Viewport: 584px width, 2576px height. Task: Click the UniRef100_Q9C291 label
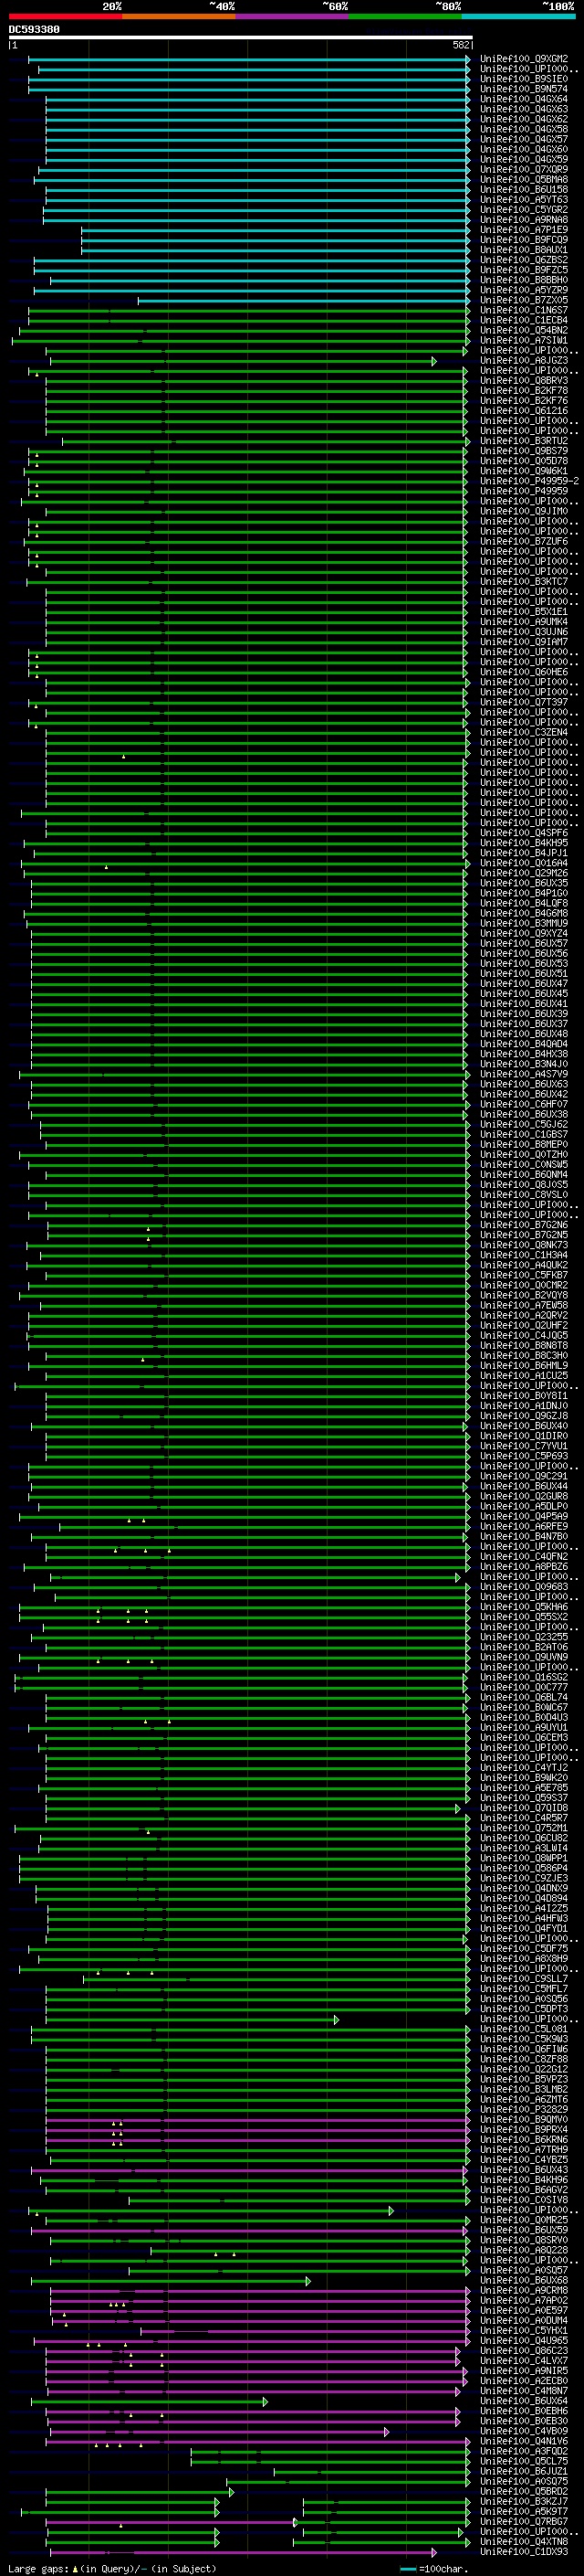[x=524, y=1476]
